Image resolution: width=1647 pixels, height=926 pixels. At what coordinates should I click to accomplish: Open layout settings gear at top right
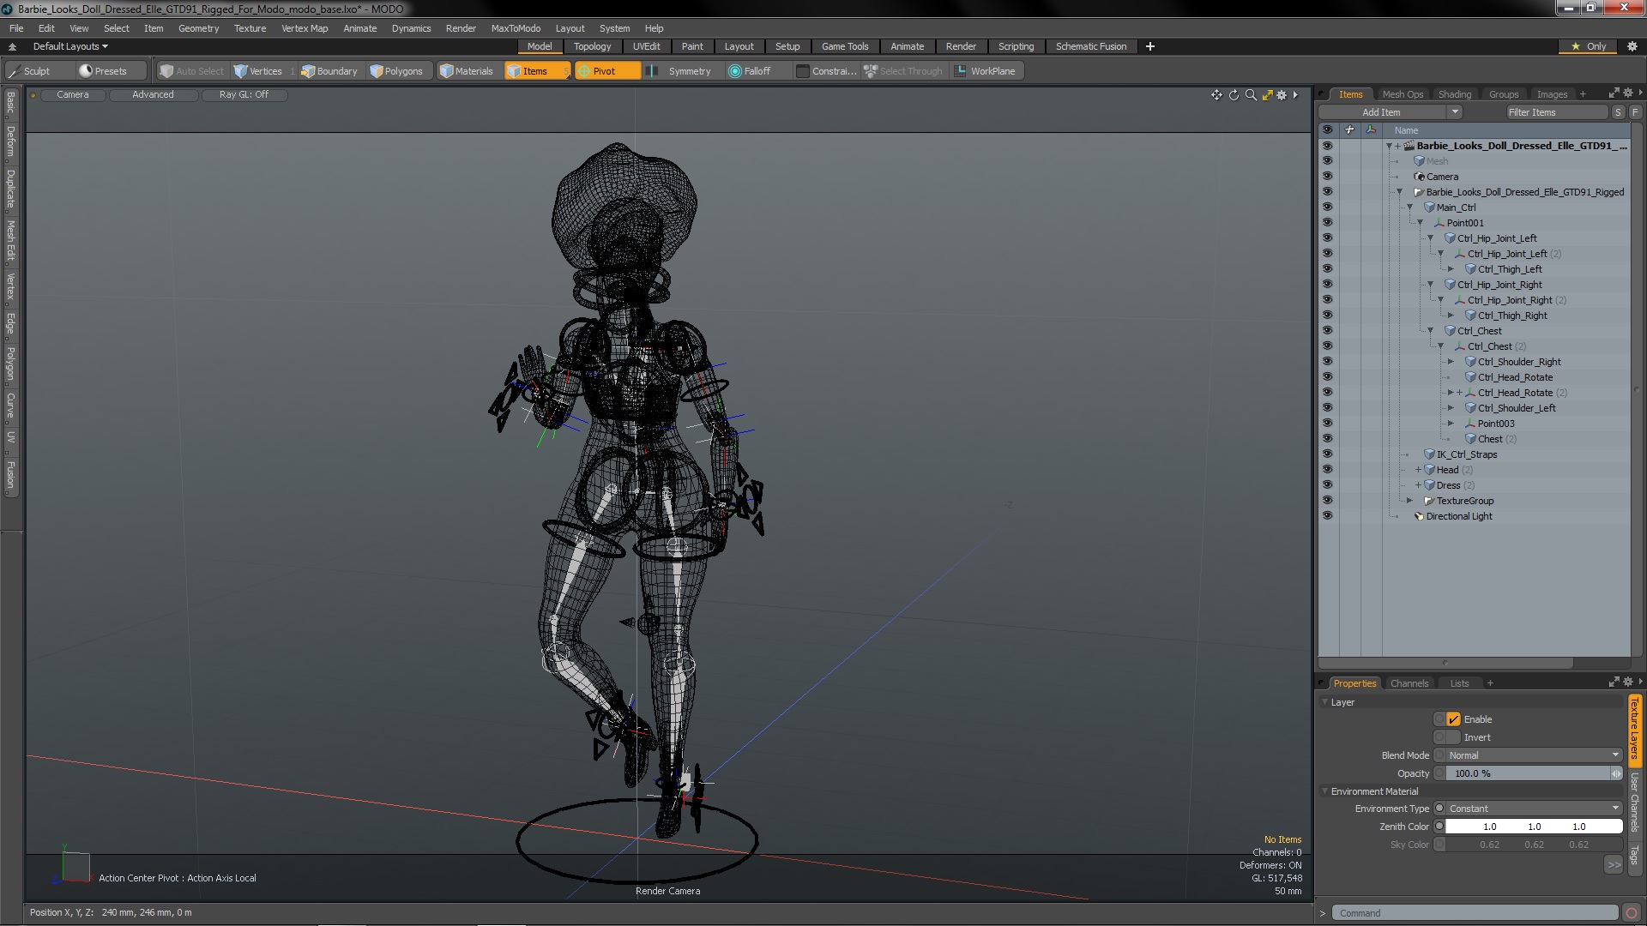[1632, 46]
